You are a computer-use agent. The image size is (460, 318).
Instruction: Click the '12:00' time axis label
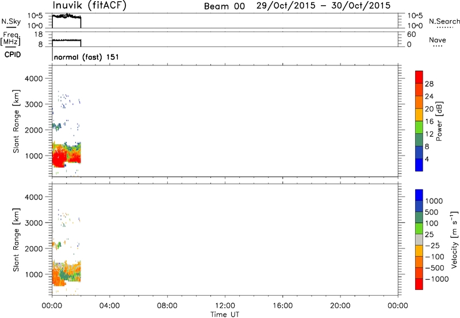tap(225, 306)
